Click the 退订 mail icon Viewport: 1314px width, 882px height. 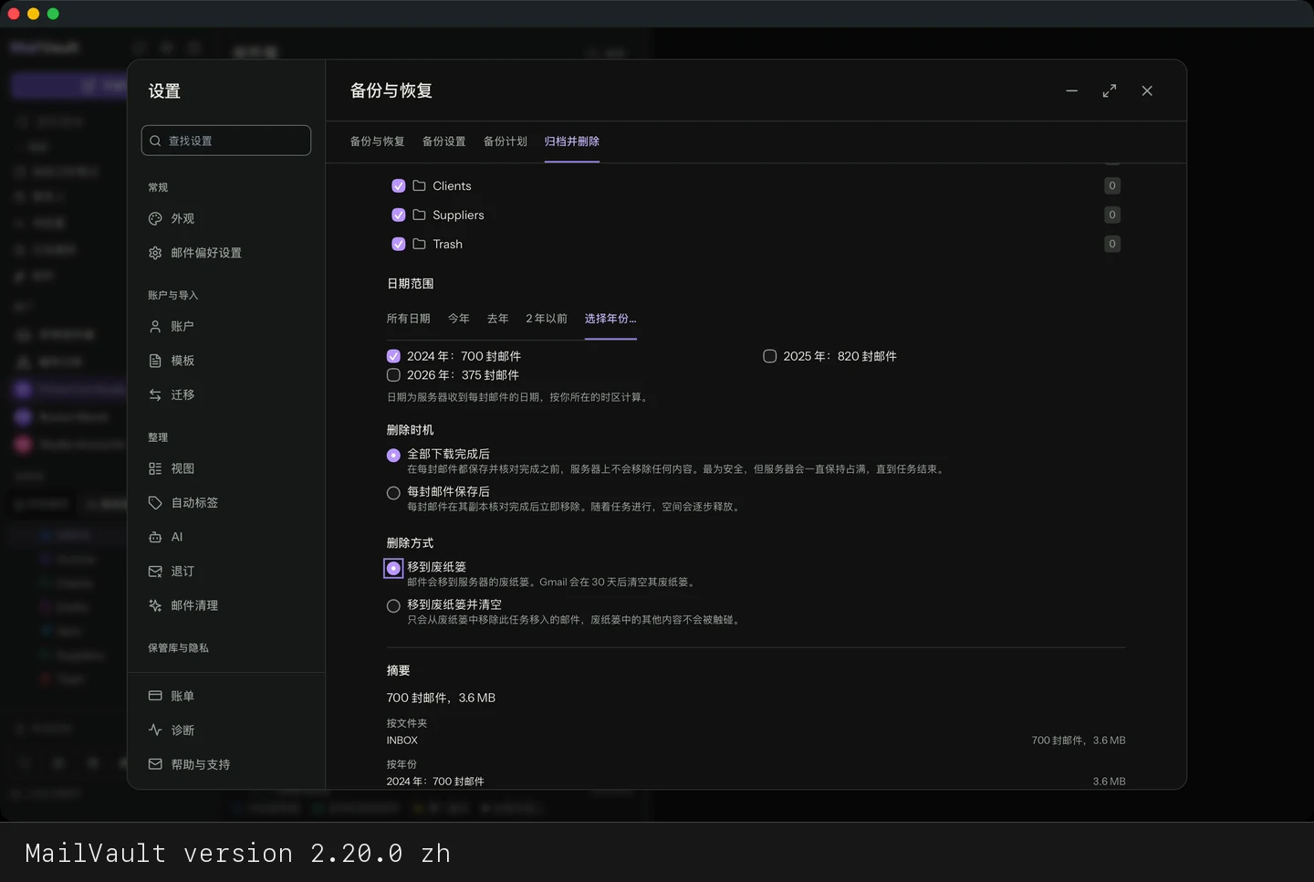tap(155, 572)
